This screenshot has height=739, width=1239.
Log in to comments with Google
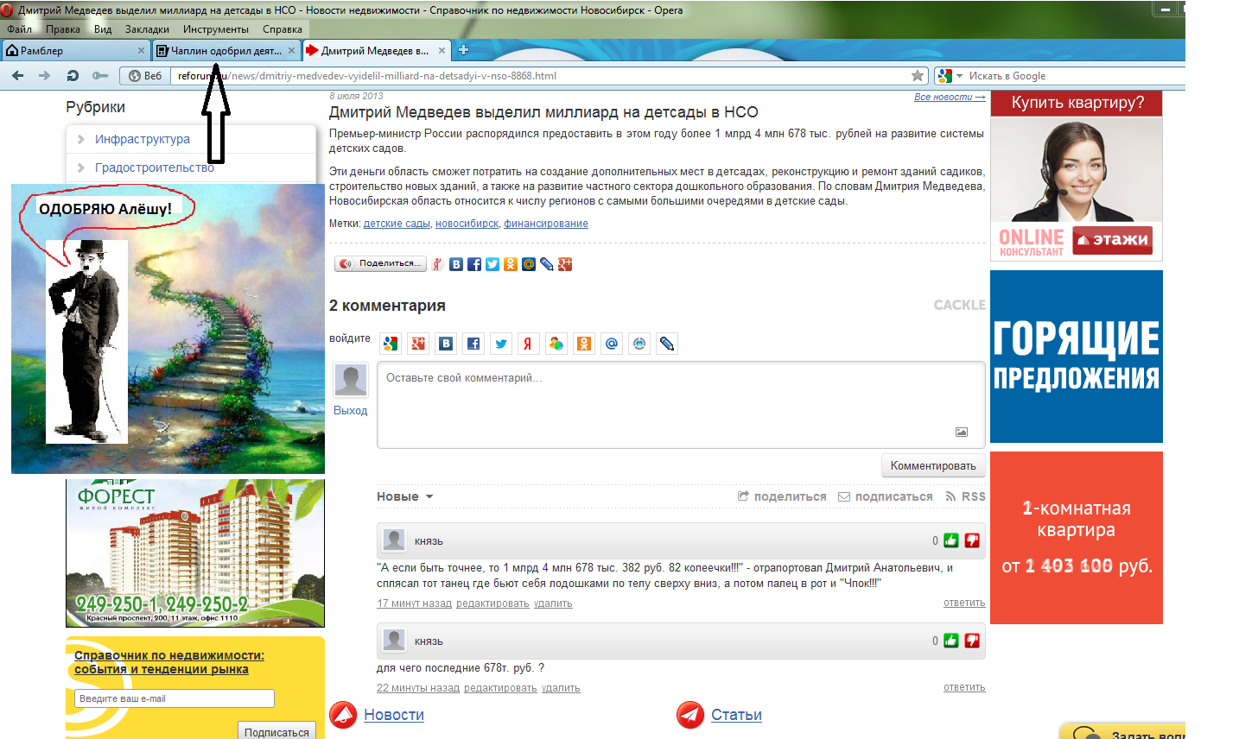(391, 344)
